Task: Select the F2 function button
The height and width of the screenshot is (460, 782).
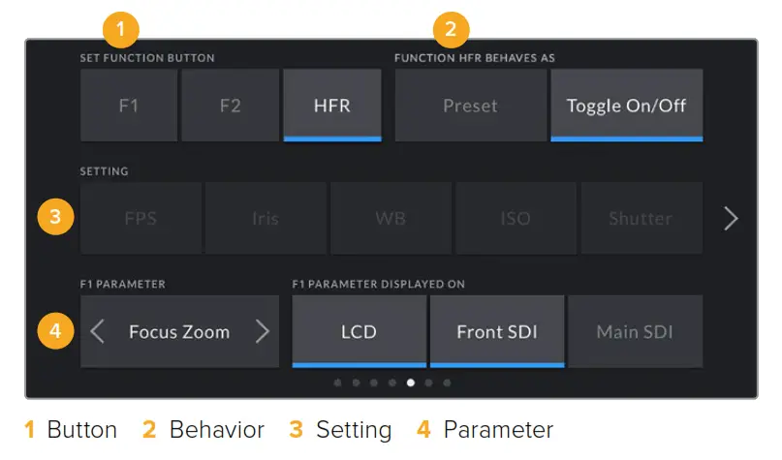Action: click(x=230, y=106)
